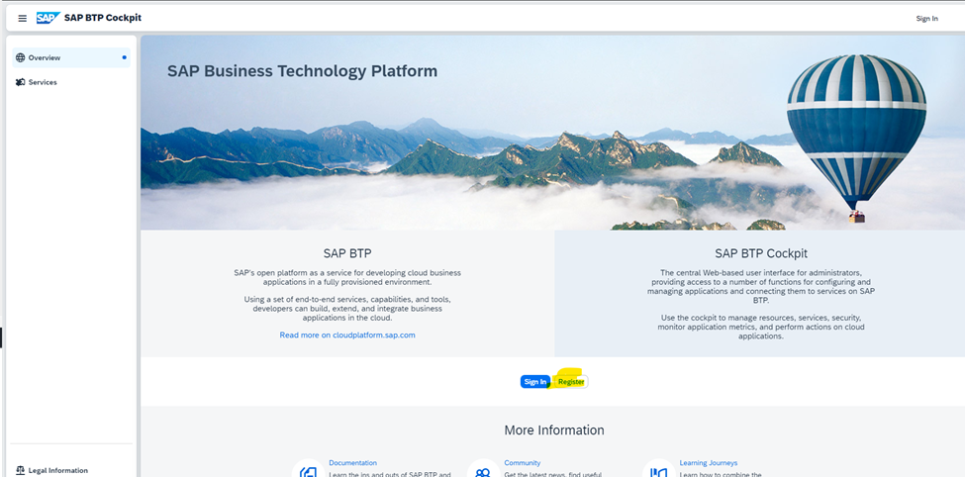Open Read more on cloudplatform.sap.com link
The image size is (965, 477).
click(x=347, y=335)
